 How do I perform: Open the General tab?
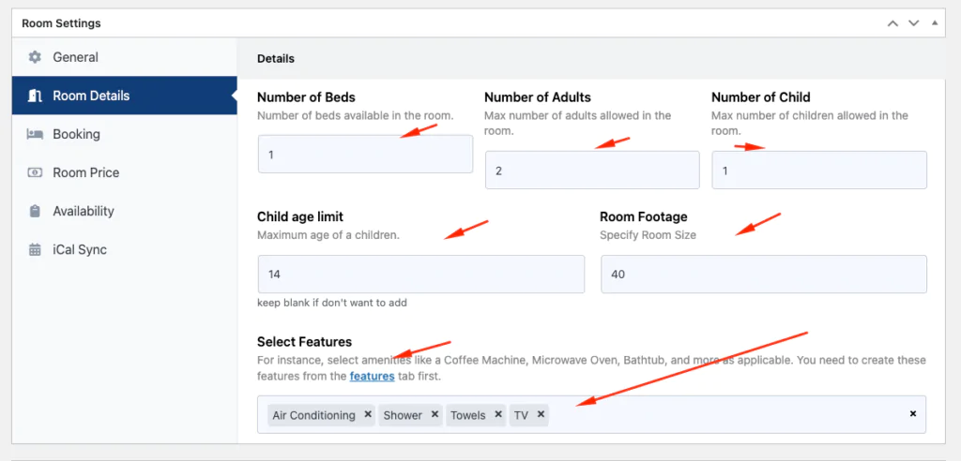click(125, 57)
